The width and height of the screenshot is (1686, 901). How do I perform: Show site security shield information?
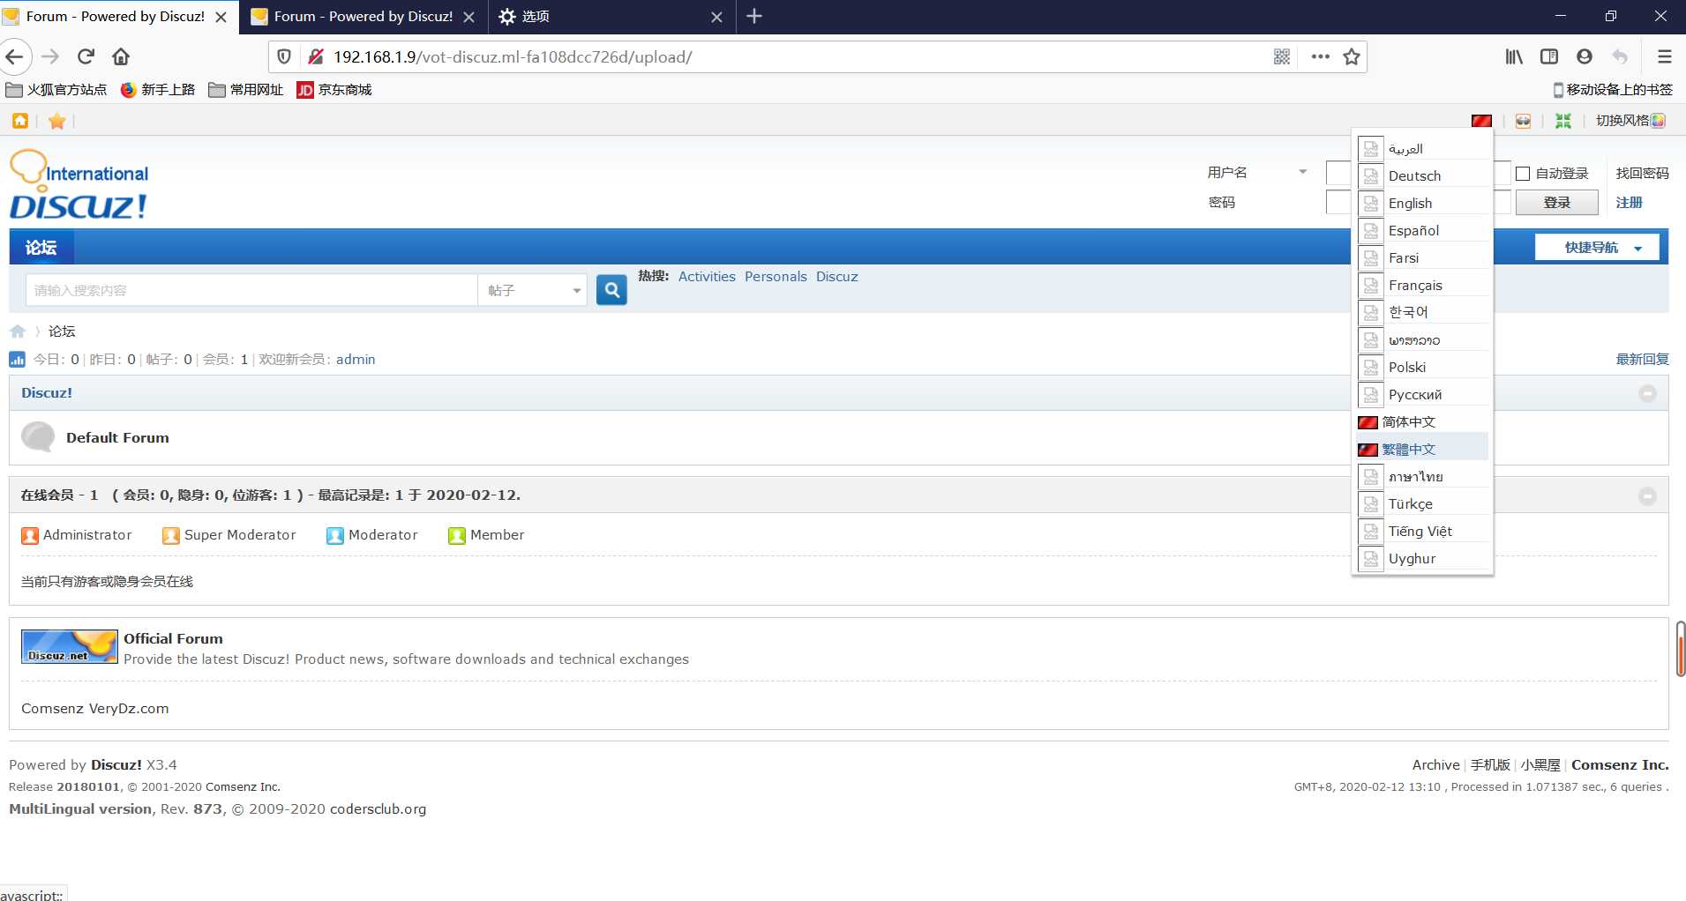point(284,56)
